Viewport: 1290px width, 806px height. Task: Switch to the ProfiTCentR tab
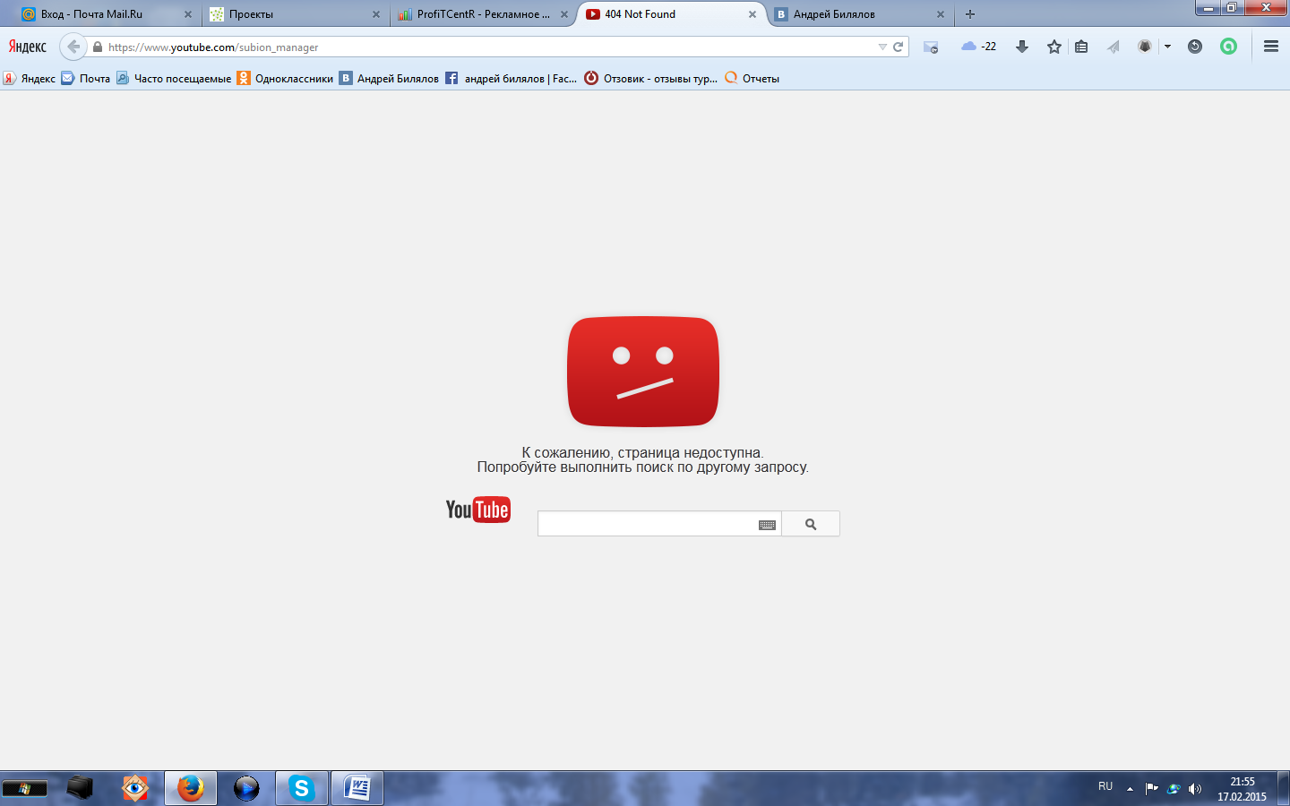click(x=482, y=14)
